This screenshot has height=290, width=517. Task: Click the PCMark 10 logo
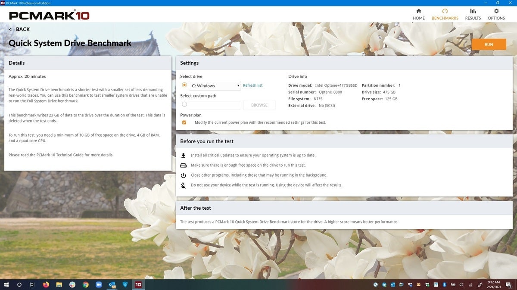tap(50, 16)
